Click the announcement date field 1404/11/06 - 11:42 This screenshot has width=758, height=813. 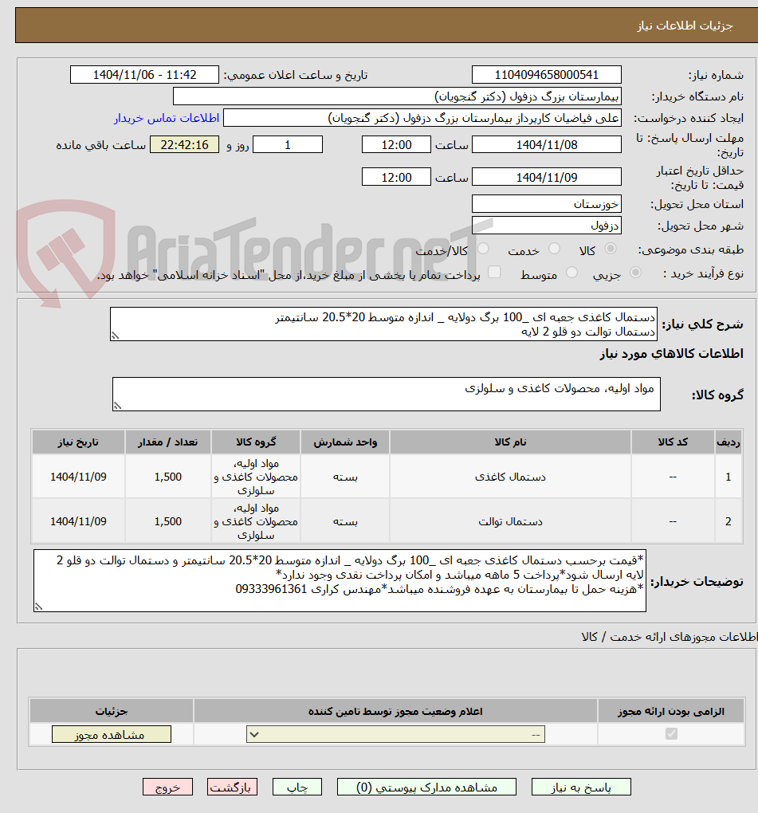point(144,75)
